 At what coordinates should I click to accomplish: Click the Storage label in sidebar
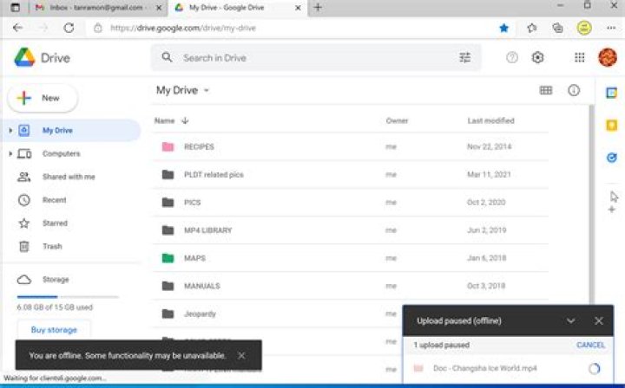(56, 280)
